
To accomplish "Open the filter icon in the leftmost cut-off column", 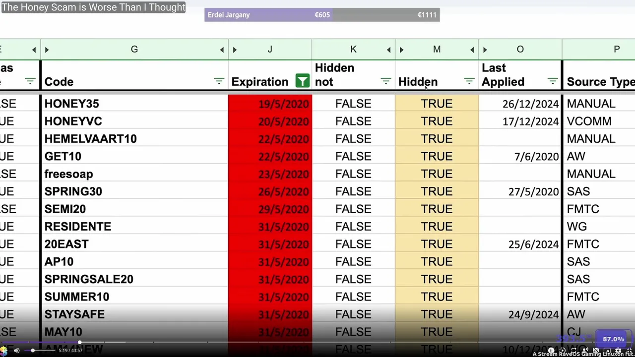I will click(x=30, y=81).
